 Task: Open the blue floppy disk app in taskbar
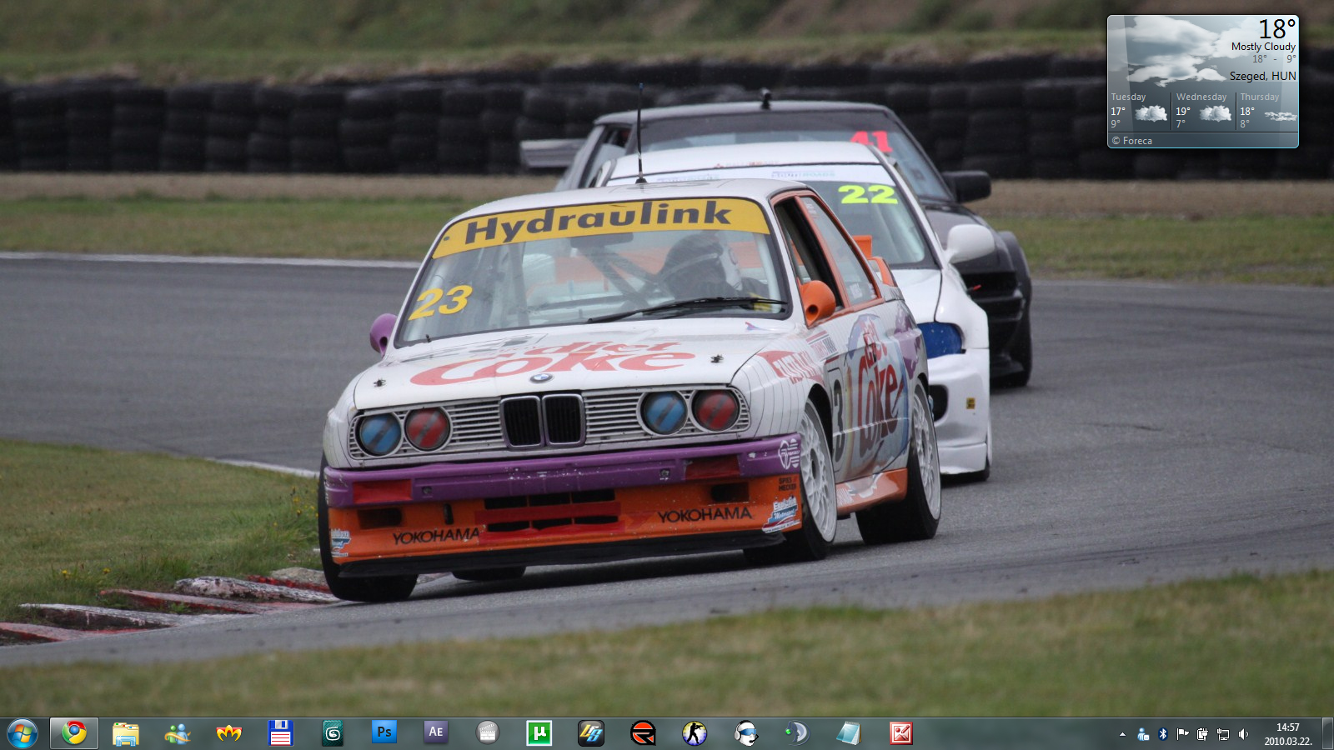(281, 733)
